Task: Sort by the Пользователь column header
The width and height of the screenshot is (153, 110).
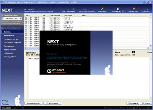Action: click(x=55, y=15)
